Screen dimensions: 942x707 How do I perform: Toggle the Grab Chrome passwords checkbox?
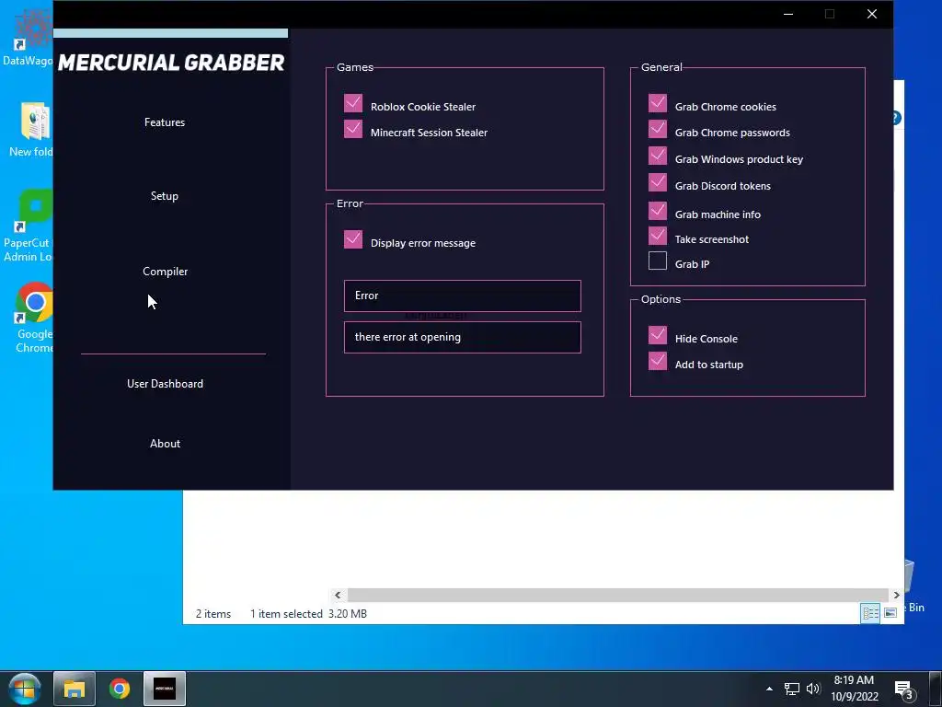[x=658, y=129]
